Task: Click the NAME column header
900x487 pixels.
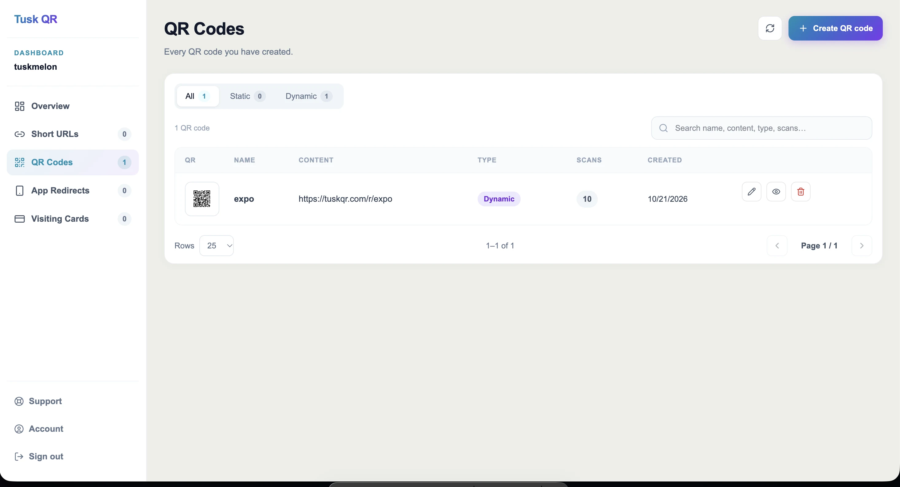Action: 245,160
